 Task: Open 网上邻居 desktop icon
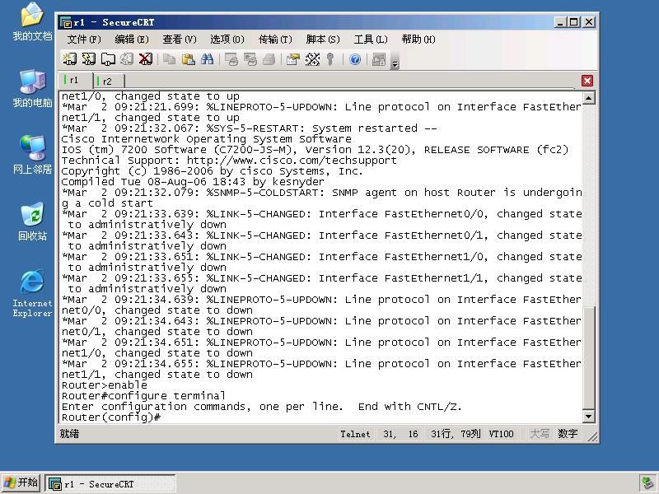[32, 155]
